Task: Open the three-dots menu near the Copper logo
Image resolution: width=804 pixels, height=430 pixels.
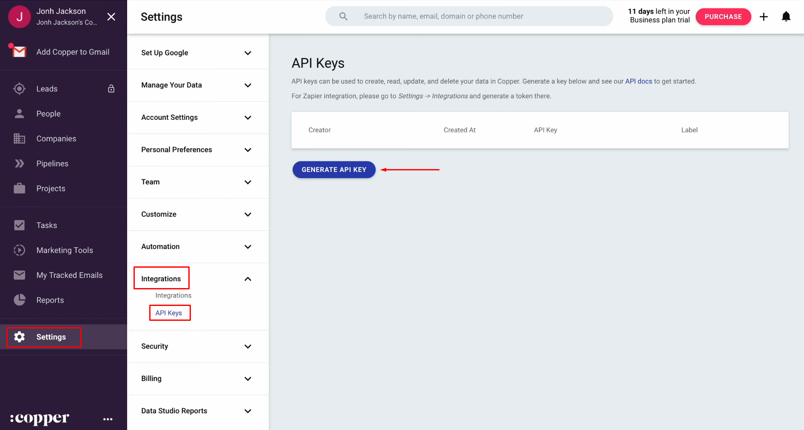Action: [x=108, y=419]
